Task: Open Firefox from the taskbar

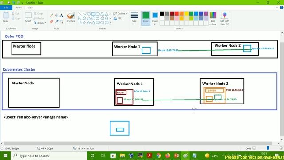Action: (167, 156)
